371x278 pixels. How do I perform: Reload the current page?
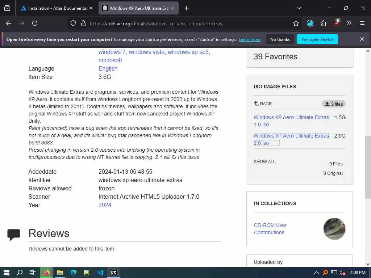coord(35,23)
